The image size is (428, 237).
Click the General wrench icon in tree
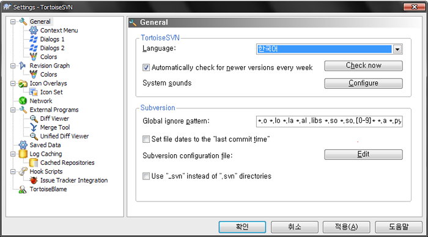(x=23, y=21)
